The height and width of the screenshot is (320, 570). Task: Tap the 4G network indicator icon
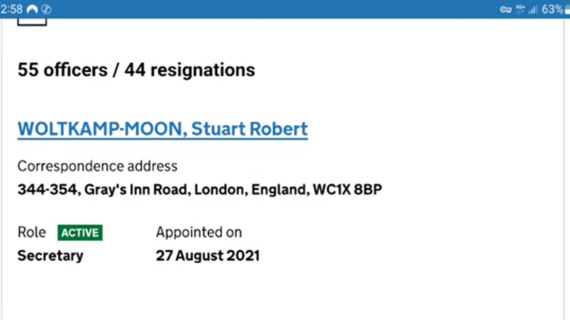520,9
